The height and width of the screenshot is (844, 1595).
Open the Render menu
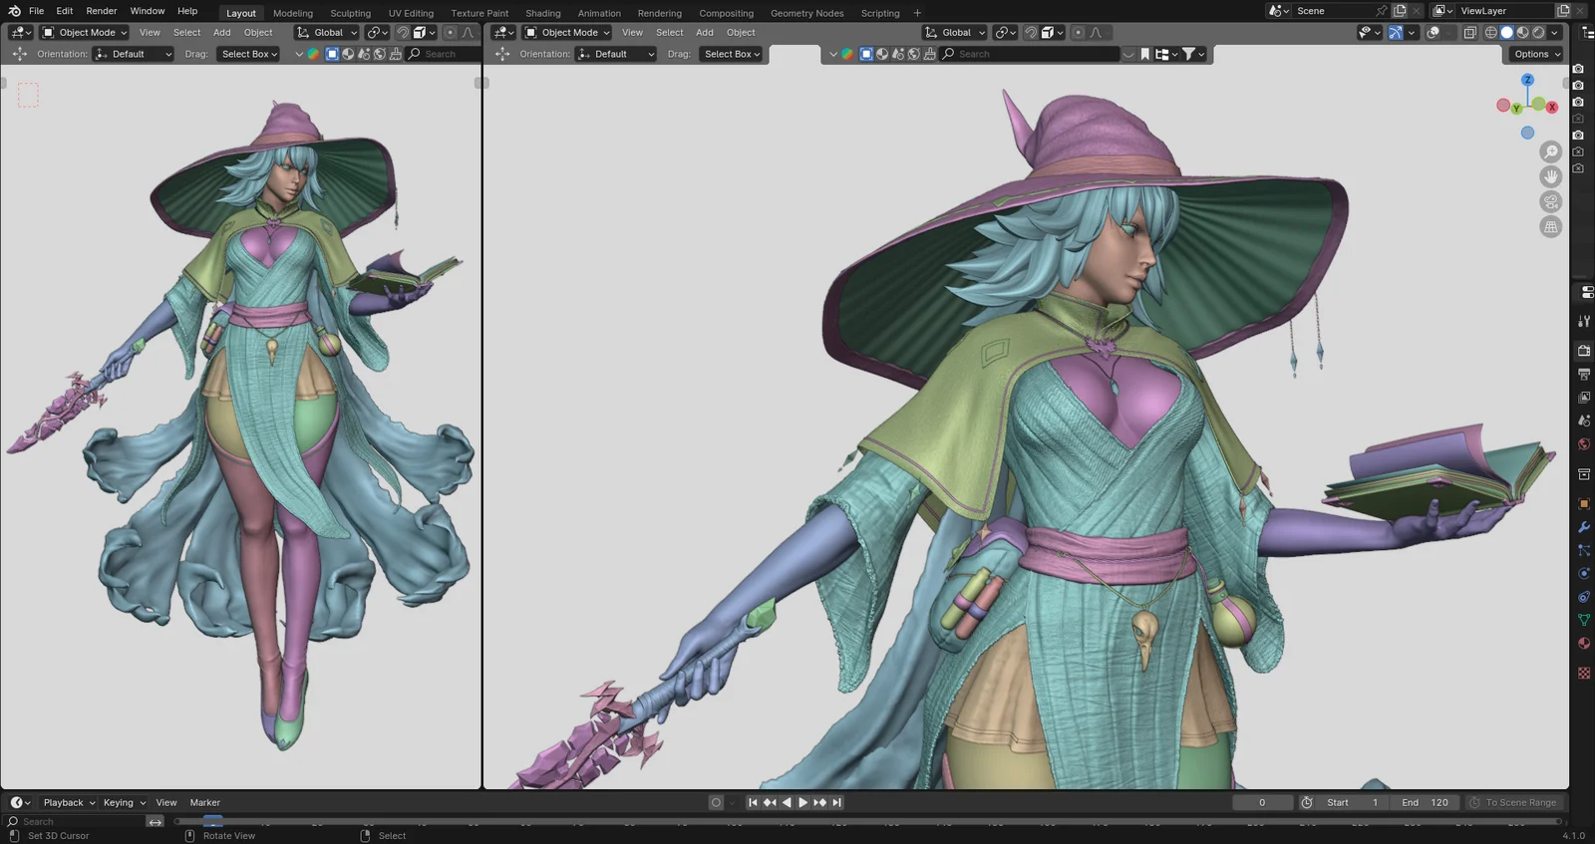point(102,11)
